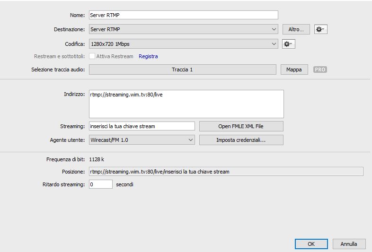Click the Open FMLE XML File button
372x252 pixels.
241,126
